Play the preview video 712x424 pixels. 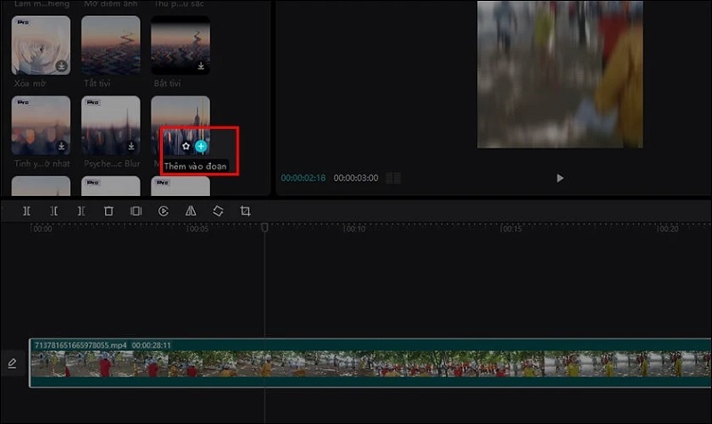tap(560, 178)
